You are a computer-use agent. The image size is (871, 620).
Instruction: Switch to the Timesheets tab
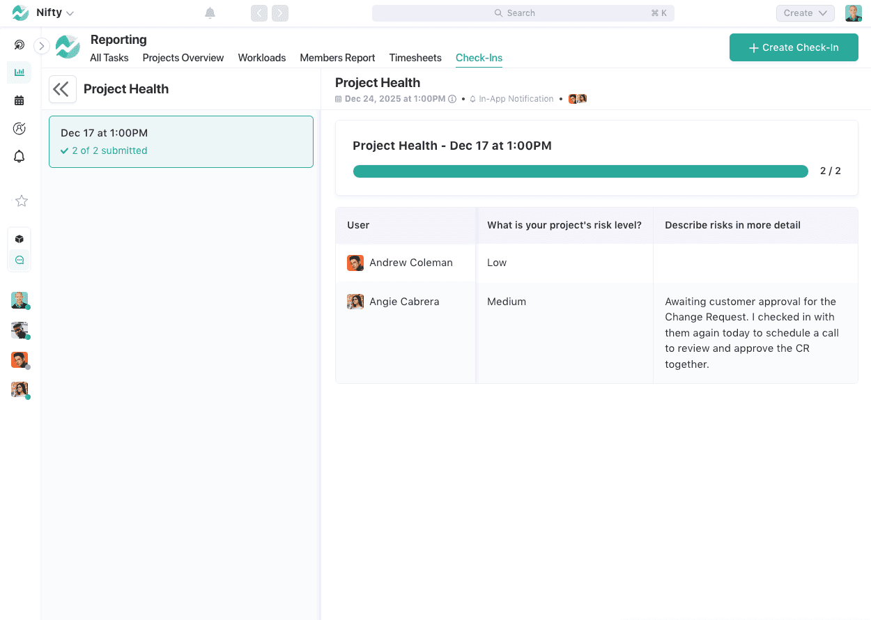coord(415,58)
